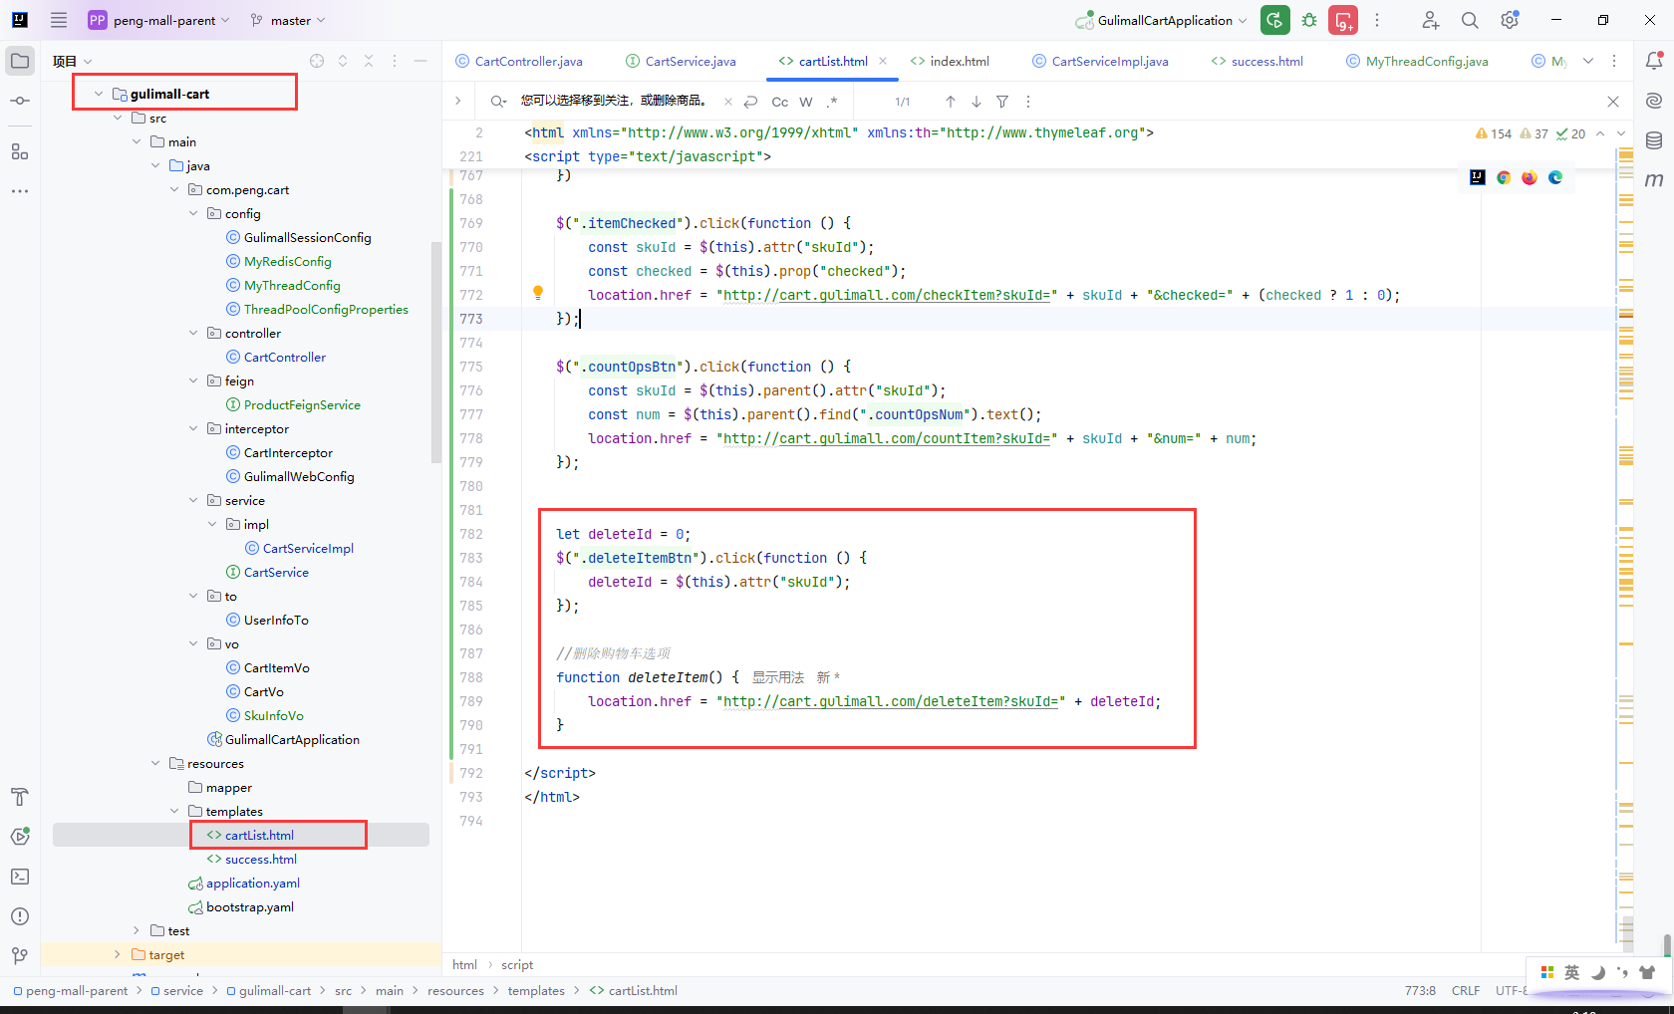Open the Problems tool window
The width and height of the screenshot is (1674, 1014).
(x=20, y=916)
